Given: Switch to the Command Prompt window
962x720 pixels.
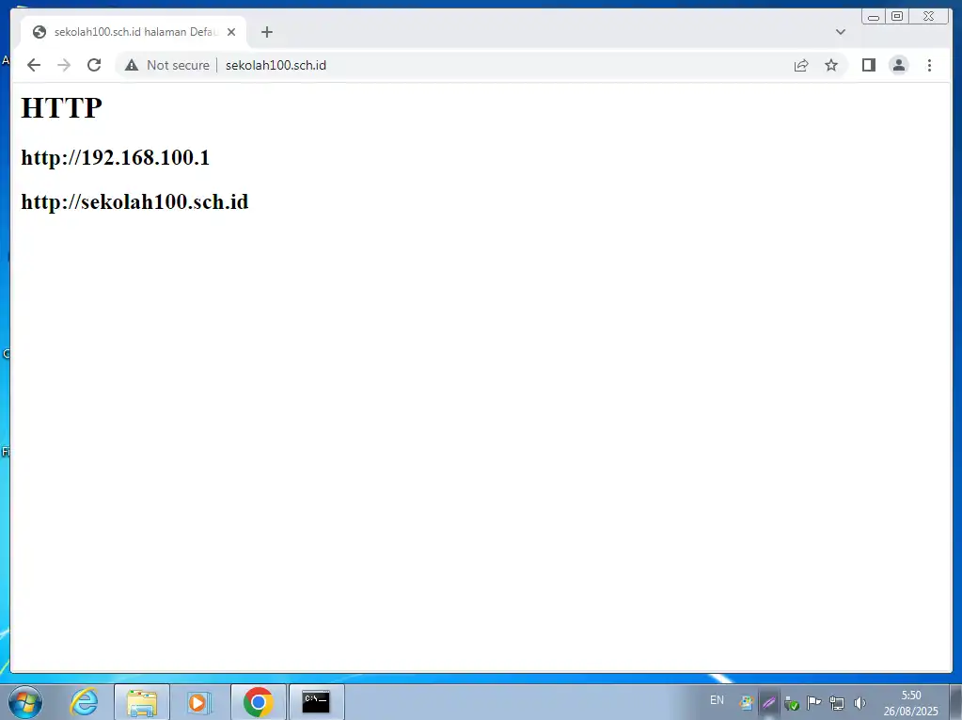Looking at the screenshot, I should pyautogui.click(x=316, y=702).
